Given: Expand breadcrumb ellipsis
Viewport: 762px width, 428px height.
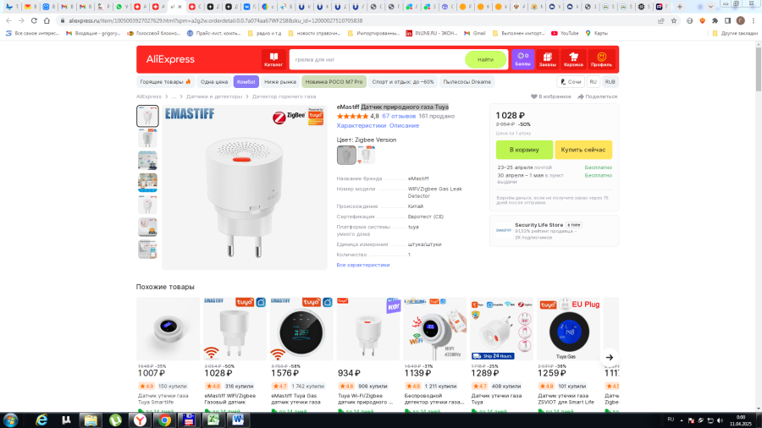Looking at the screenshot, I should [174, 96].
